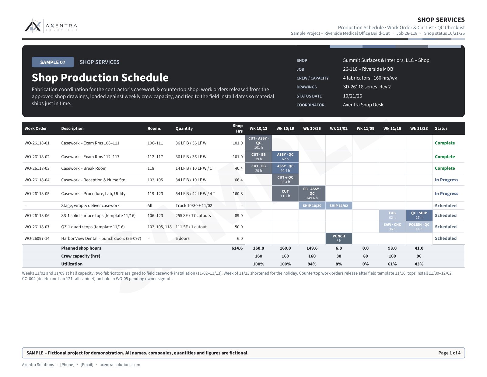Select the SAW · CNC 36 h block
487x377 pixels.
pos(392,227)
